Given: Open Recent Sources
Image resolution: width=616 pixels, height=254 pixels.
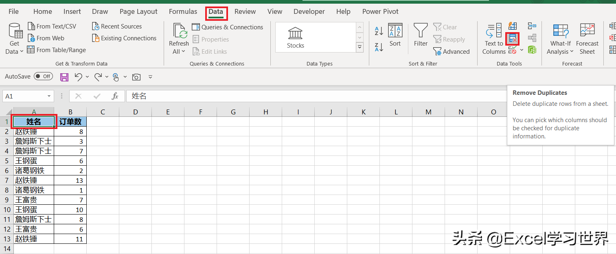Looking at the screenshot, I should (x=117, y=26).
